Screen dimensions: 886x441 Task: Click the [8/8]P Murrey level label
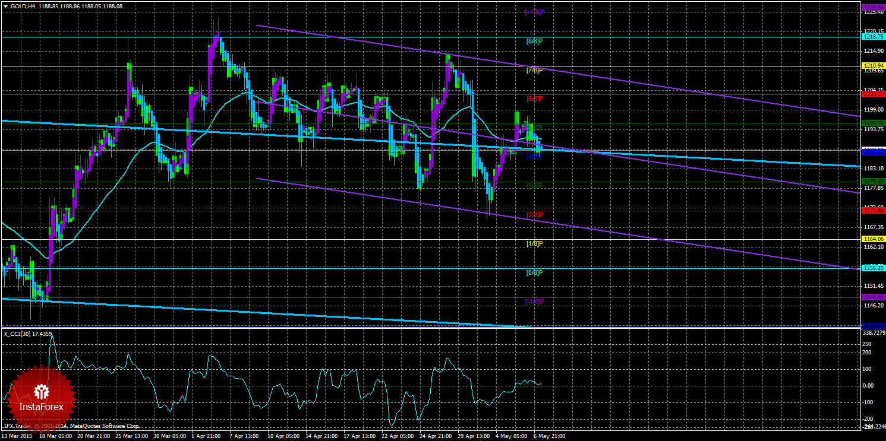click(x=535, y=41)
